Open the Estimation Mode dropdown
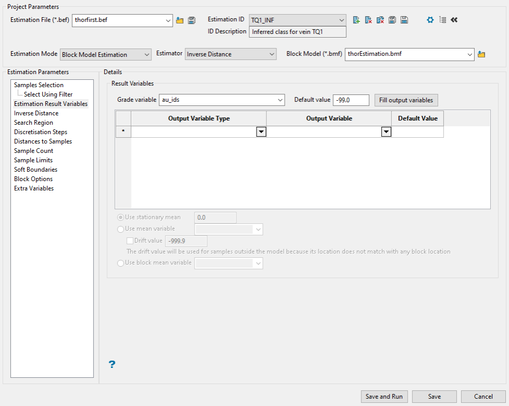Screen dimensions: 509x406 [x=106, y=54]
